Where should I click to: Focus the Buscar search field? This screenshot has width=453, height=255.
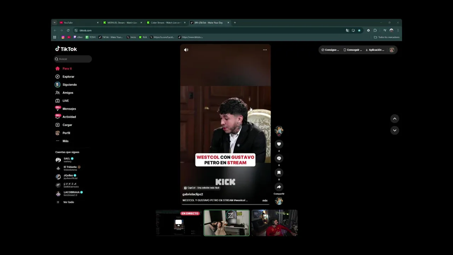click(x=73, y=59)
